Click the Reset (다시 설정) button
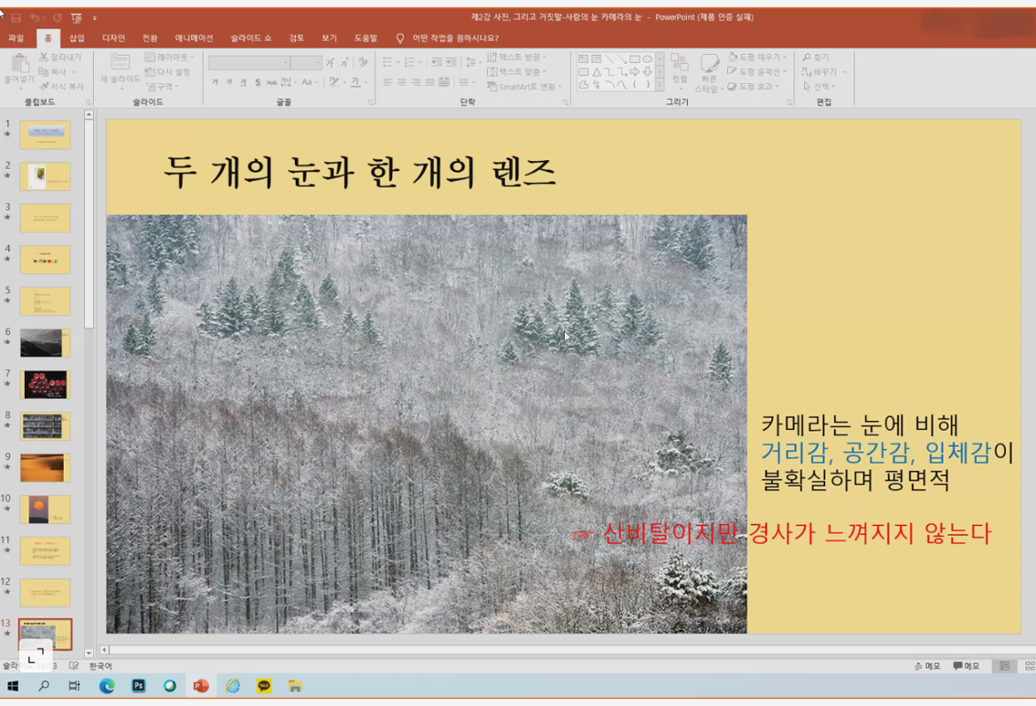 pyautogui.click(x=168, y=73)
